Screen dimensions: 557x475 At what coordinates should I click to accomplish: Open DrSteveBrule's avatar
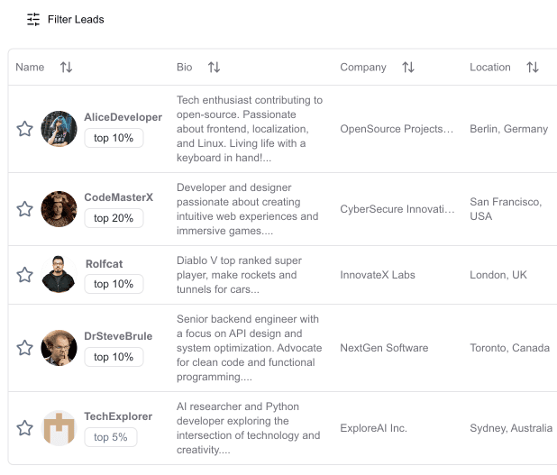click(x=59, y=348)
